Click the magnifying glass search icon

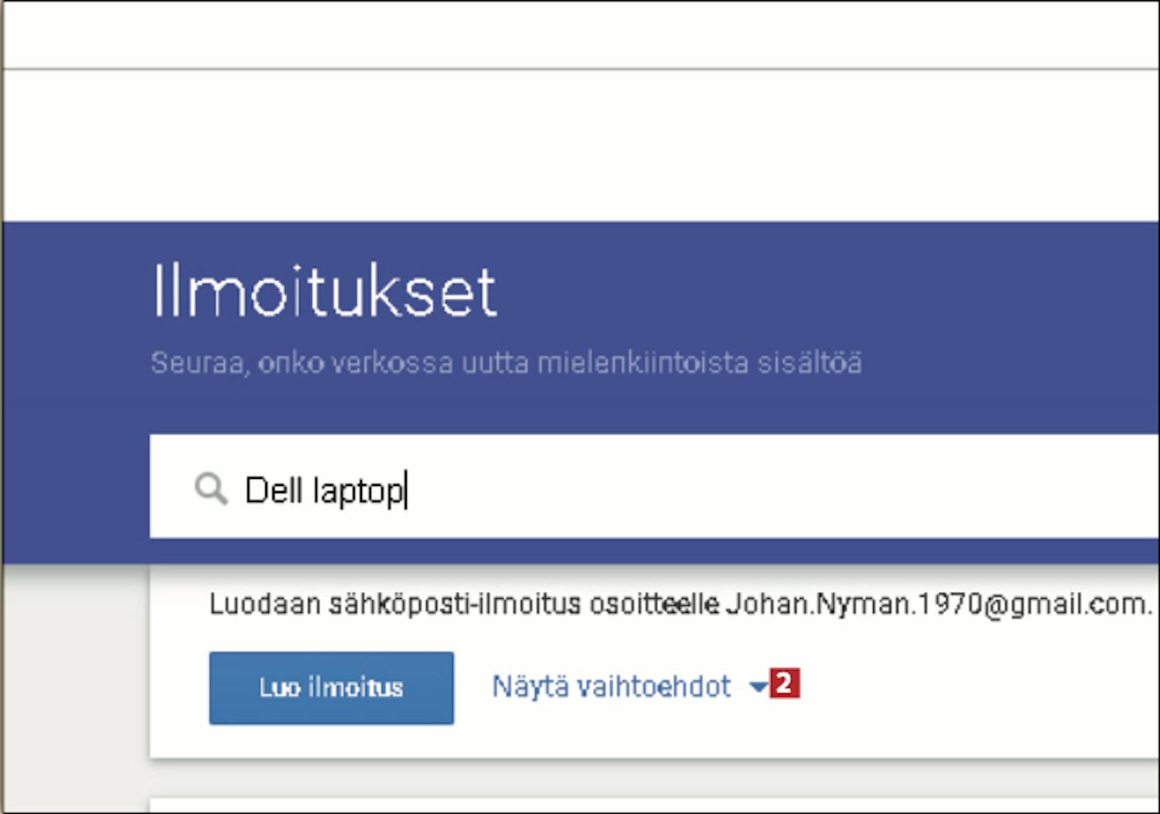[x=210, y=489]
